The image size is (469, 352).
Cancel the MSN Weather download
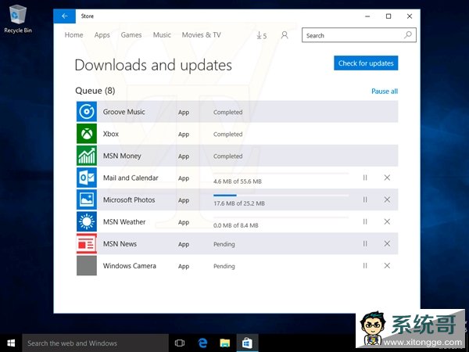click(x=387, y=221)
